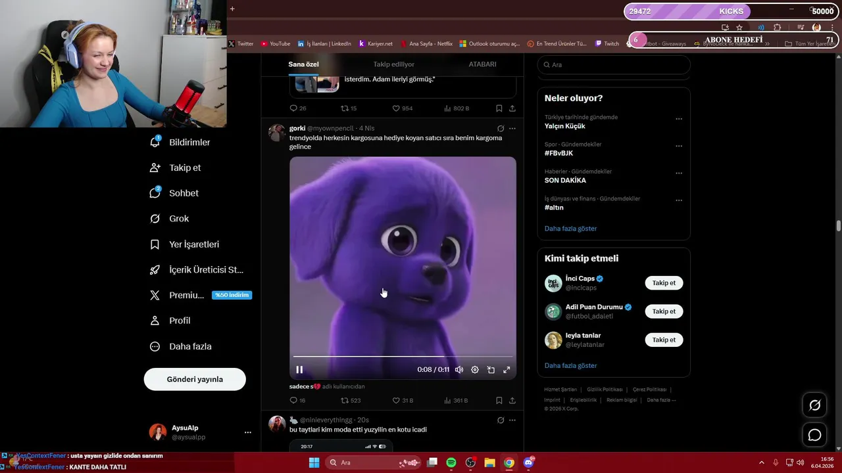This screenshot has height=473, width=842.
Task: Follow leyla tanlar
Action: point(664,340)
